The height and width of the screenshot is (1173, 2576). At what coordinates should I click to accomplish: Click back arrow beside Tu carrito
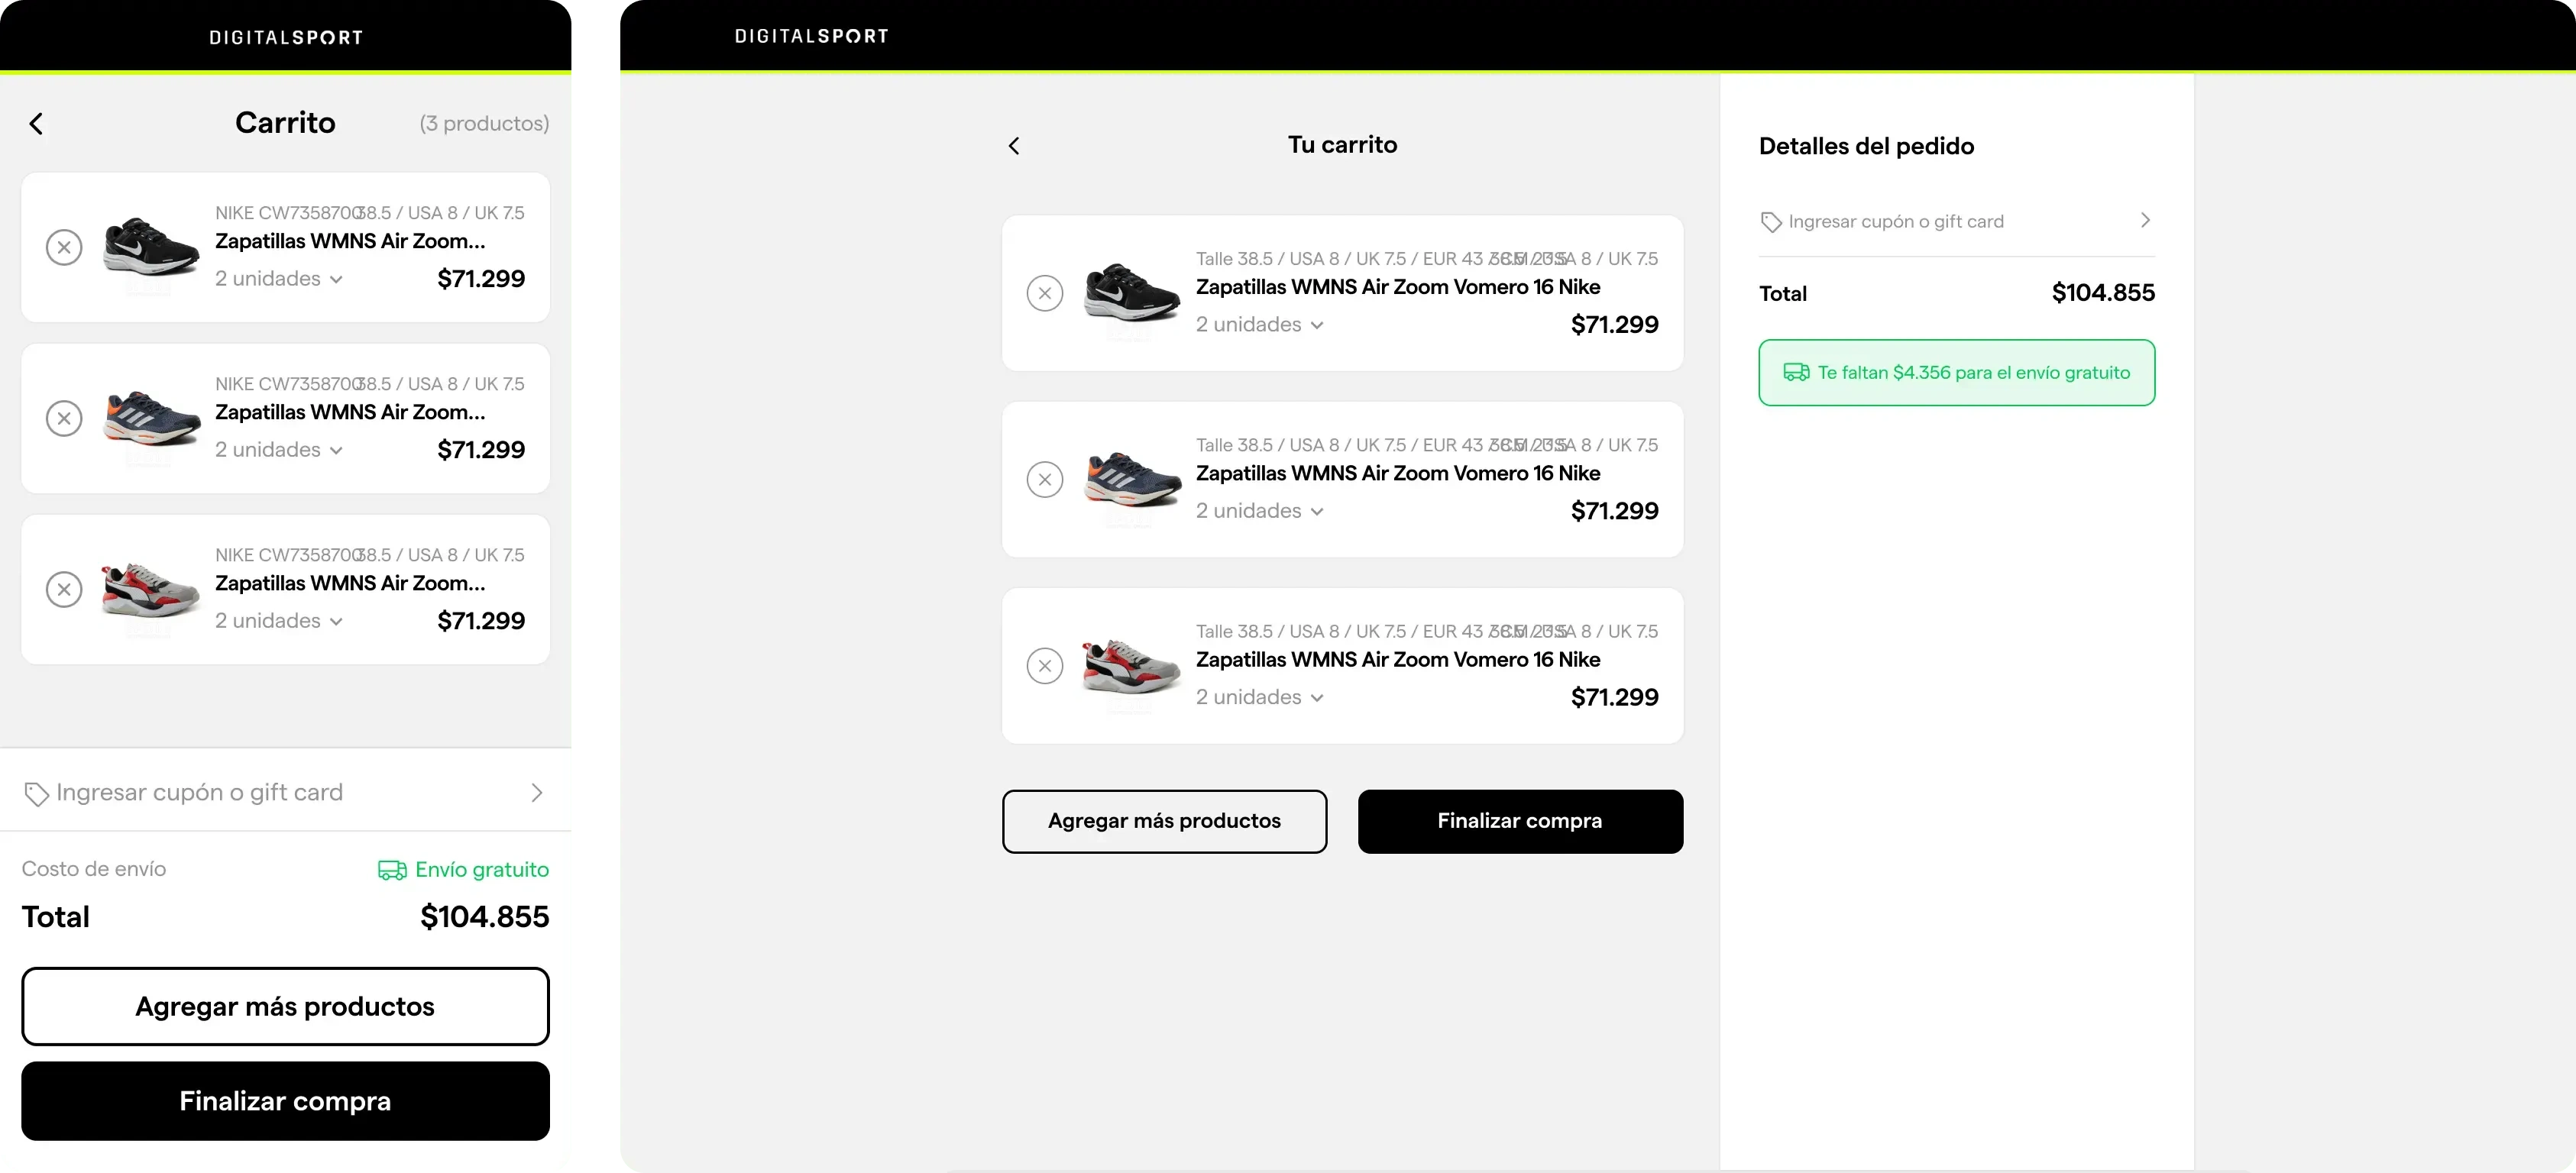click(x=1013, y=146)
